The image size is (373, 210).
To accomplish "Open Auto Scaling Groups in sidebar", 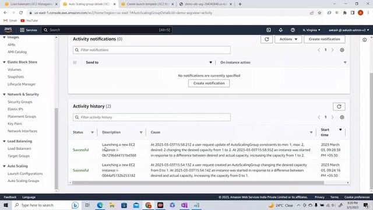I will 23,181.
